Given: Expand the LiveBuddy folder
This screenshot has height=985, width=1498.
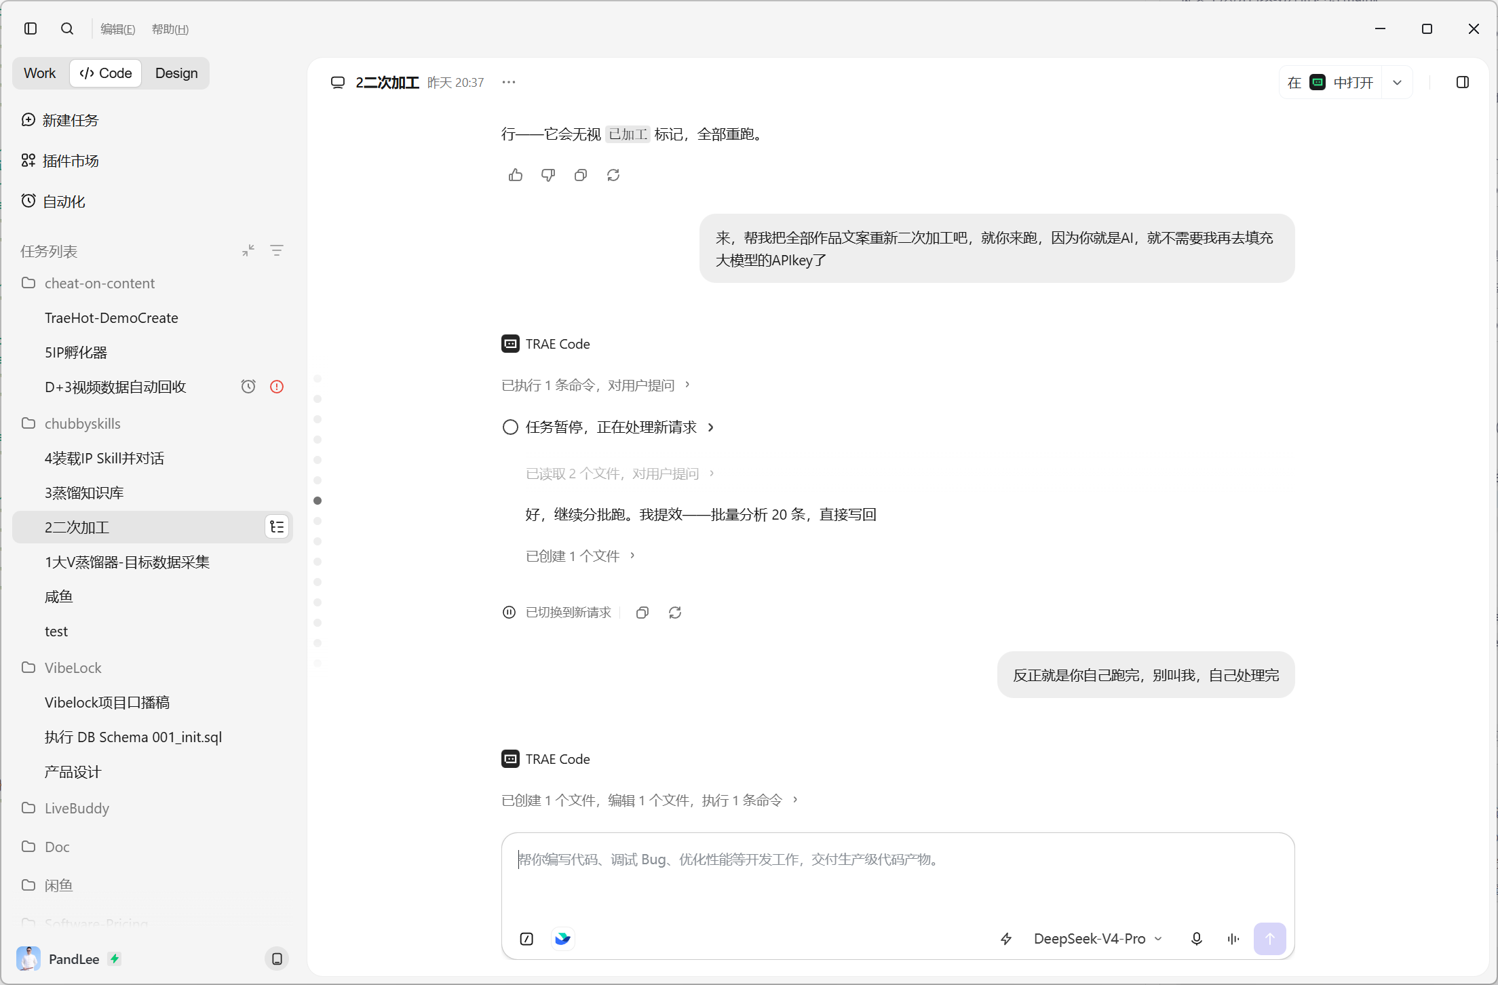Looking at the screenshot, I should (153, 808).
